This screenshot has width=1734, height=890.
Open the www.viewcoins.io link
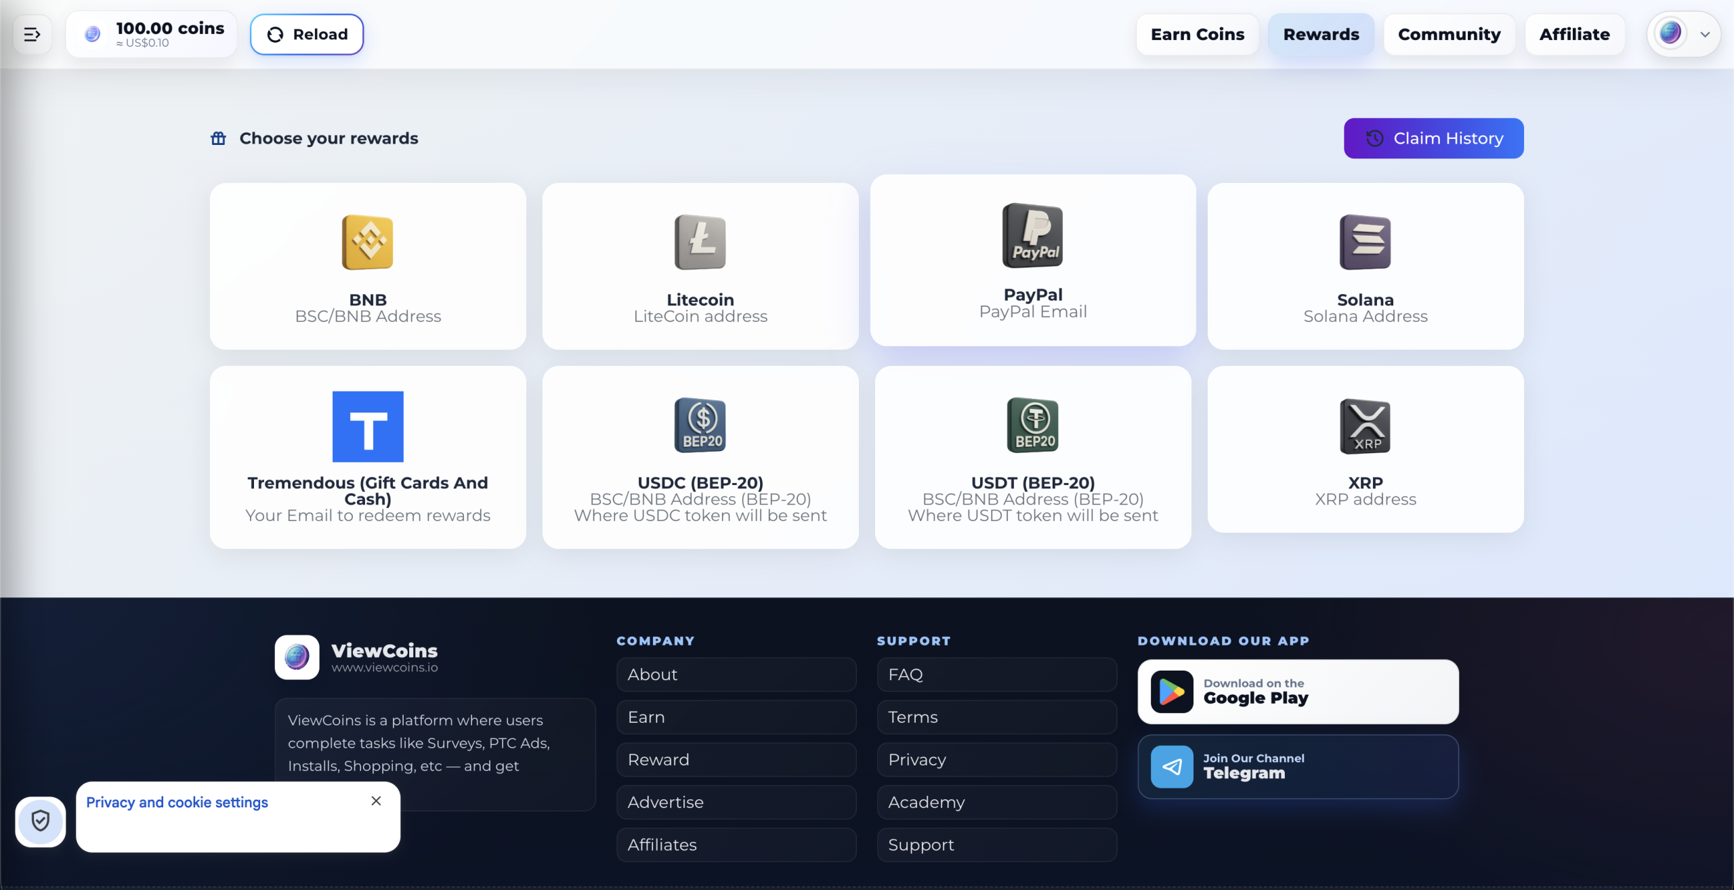click(385, 668)
